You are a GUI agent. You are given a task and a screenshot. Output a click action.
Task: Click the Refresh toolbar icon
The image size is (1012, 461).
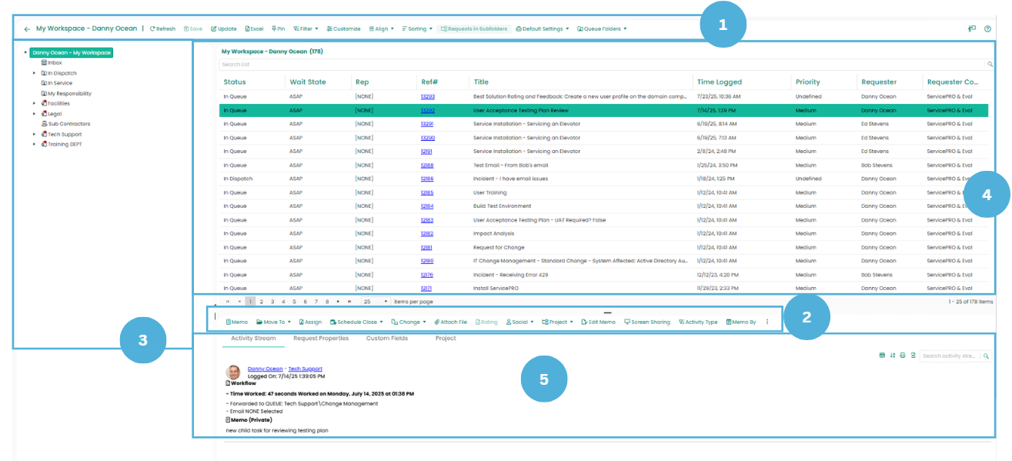[x=162, y=28]
